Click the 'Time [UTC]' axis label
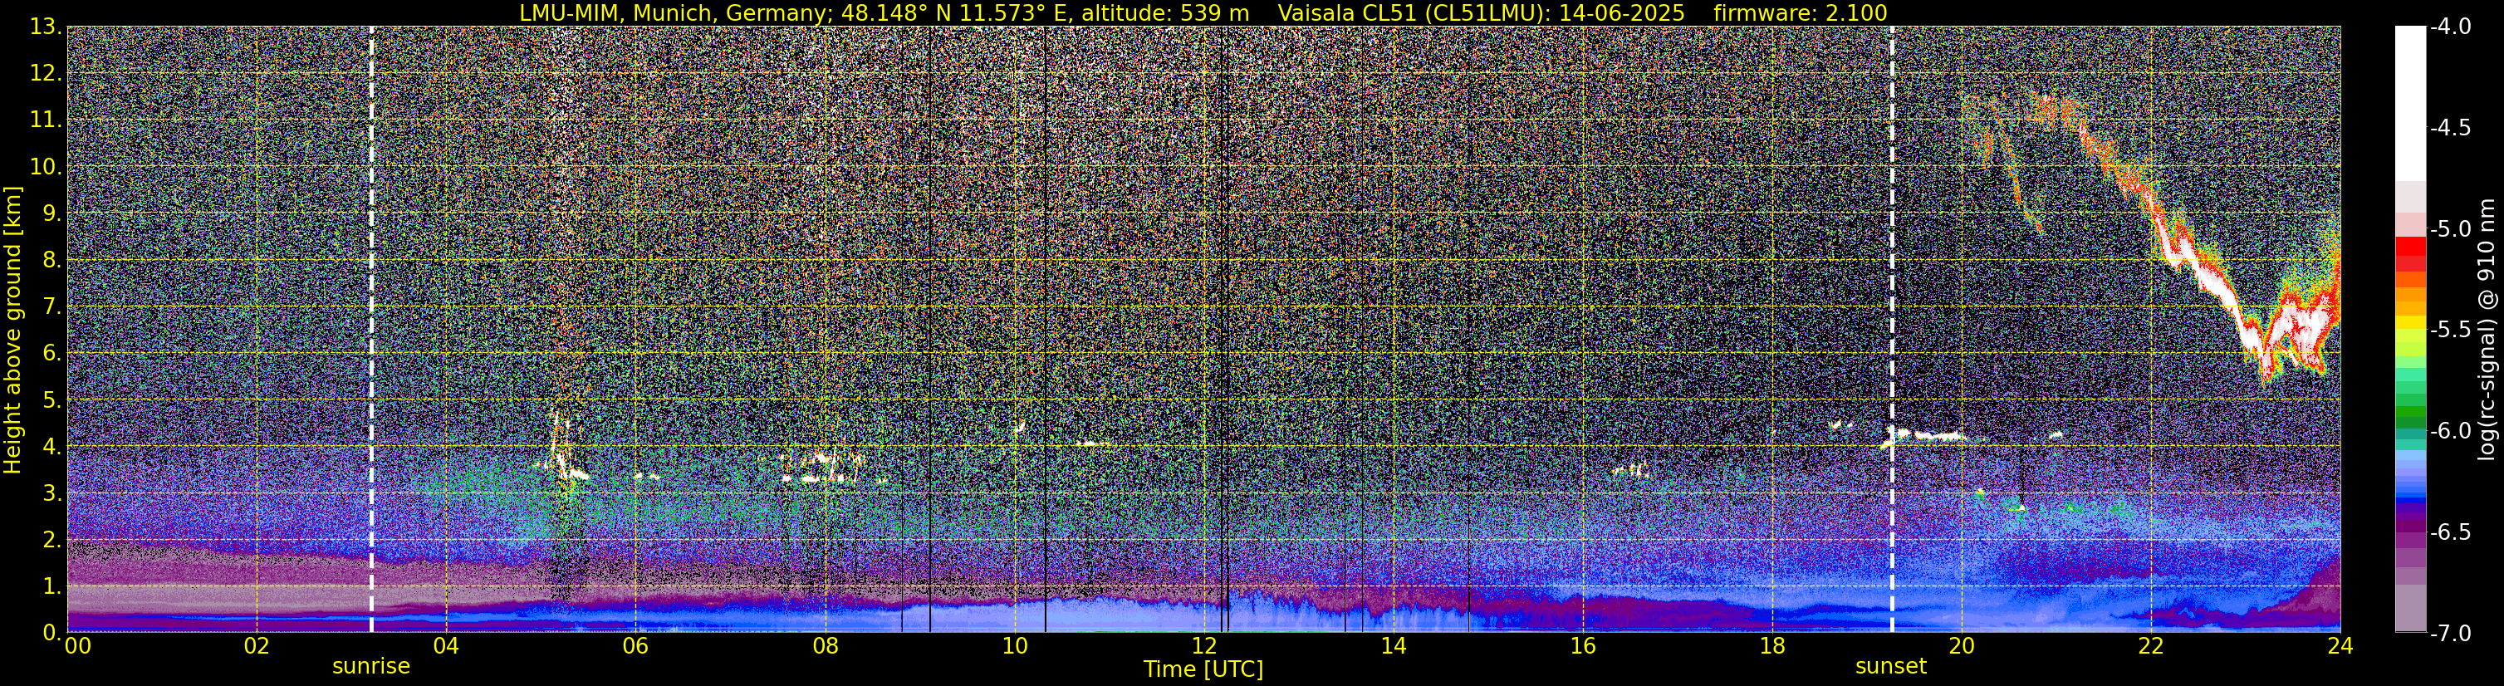2504x686 pixels. click(1203, 669)
